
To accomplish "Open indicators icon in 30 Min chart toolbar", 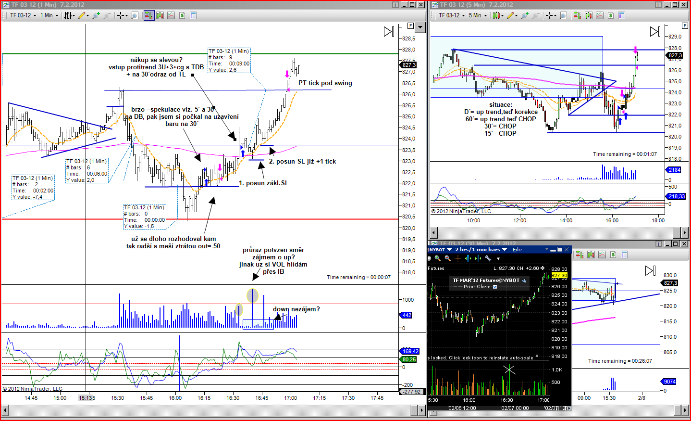I will tap(602, 255).
